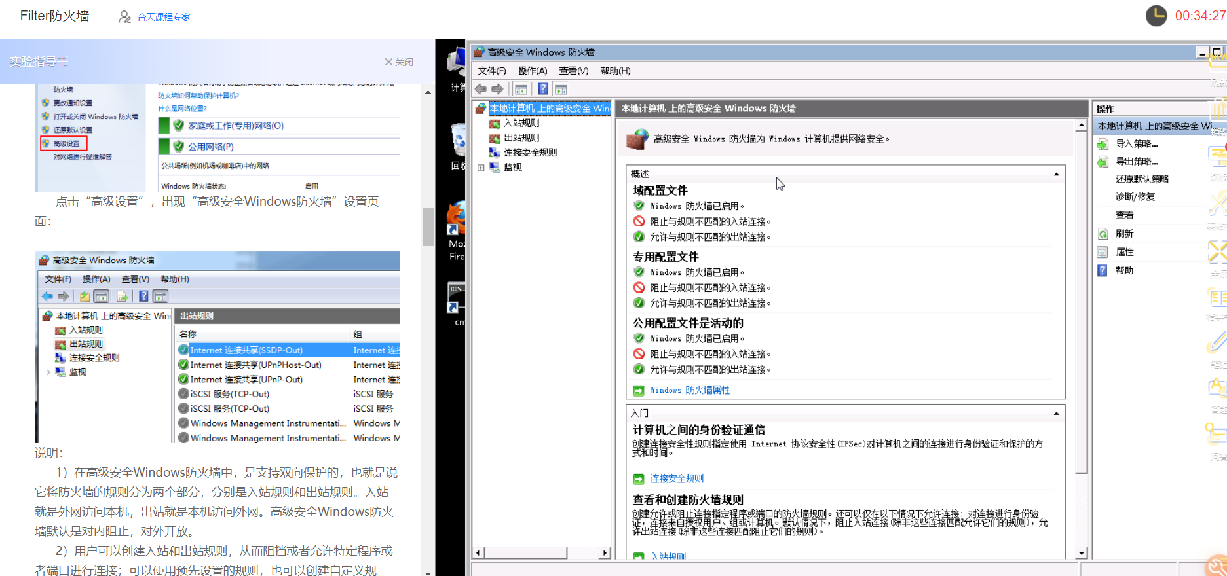Click the 操作 header of the actions pane
Screen dimensions: 1227x576
(1105, 109)
